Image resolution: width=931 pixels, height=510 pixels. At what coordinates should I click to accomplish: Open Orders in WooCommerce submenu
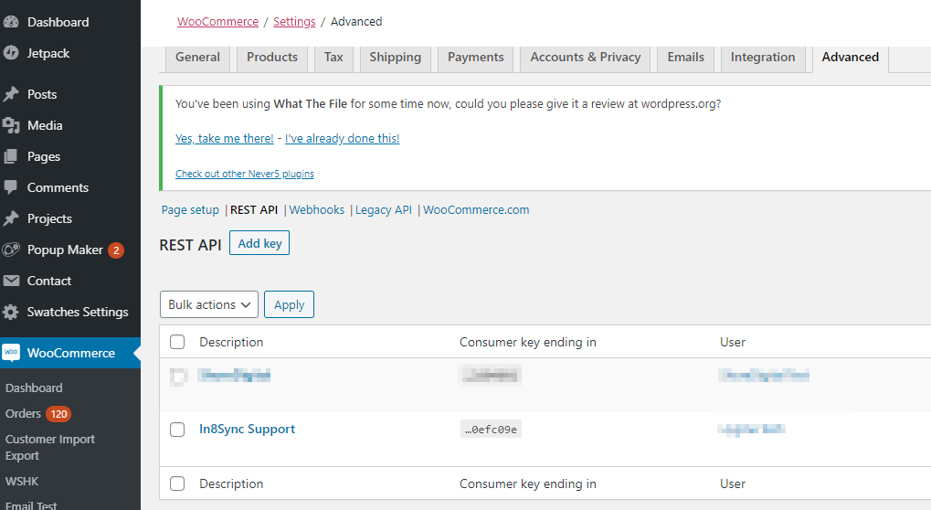[24, 413]
